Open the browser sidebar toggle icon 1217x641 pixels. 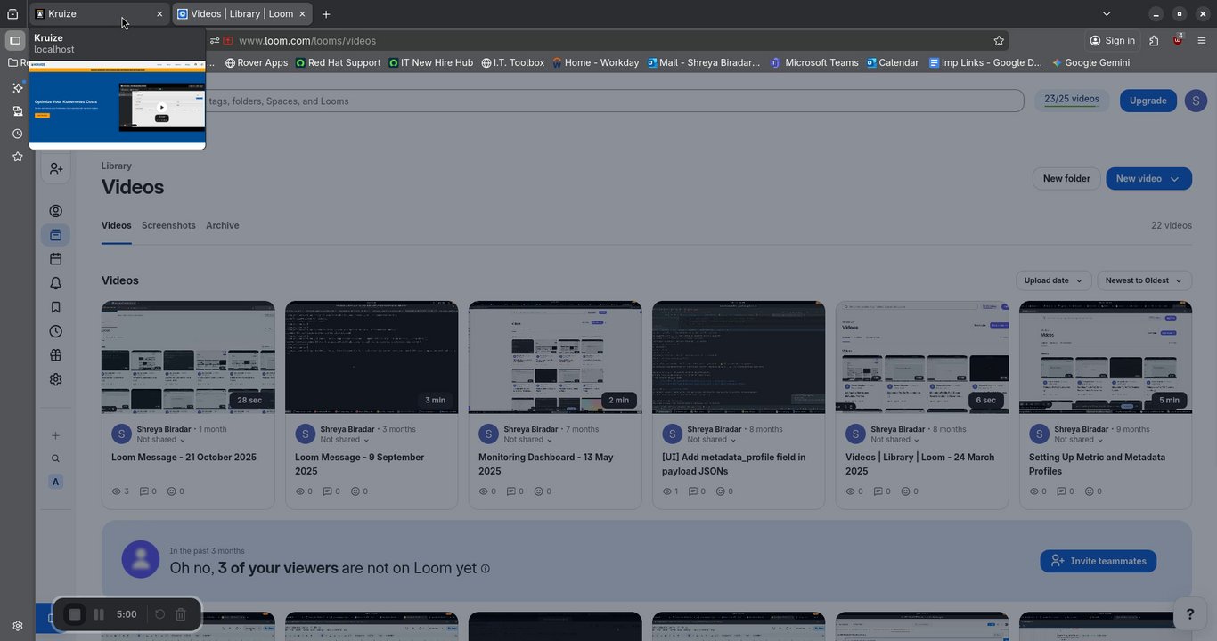click(15, 40)
